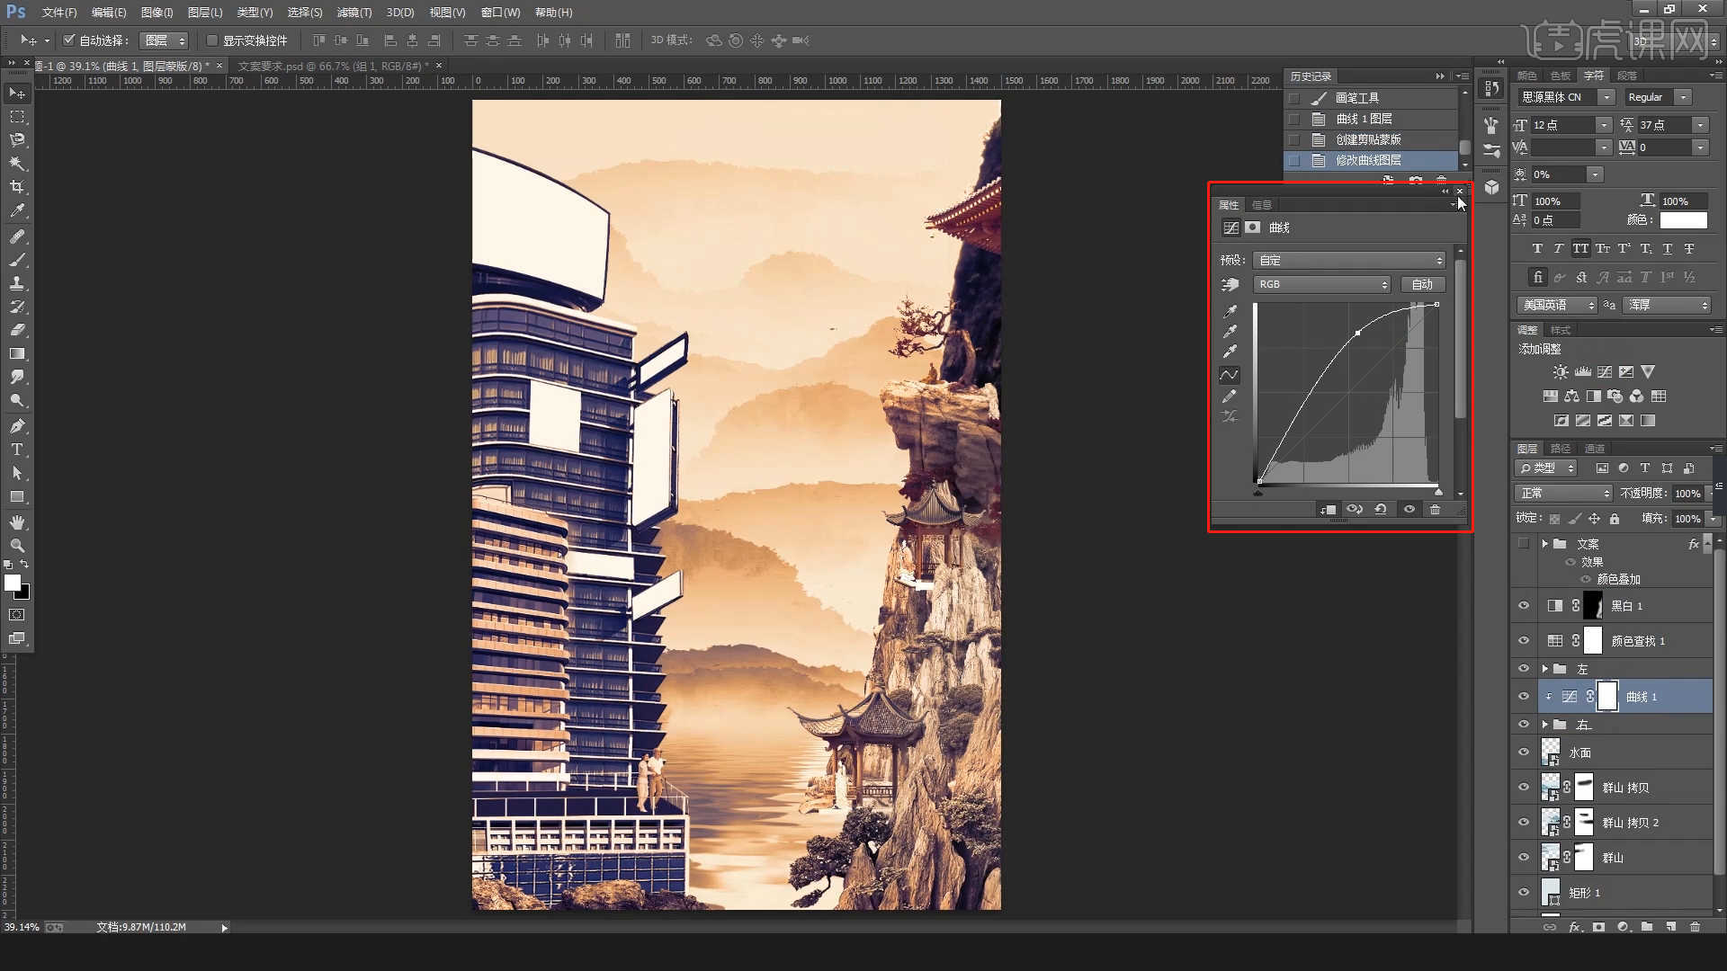Click the white text color swatch

(1683, 220)
